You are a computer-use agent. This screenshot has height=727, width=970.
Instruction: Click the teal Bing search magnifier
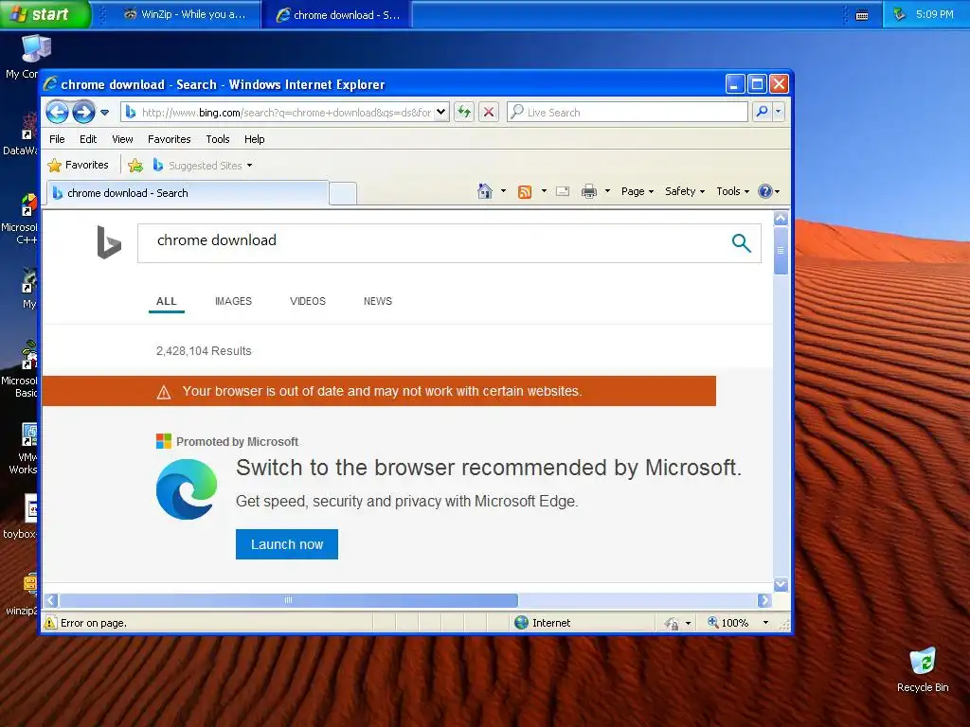pyautogui.click(x=741, y=243)
